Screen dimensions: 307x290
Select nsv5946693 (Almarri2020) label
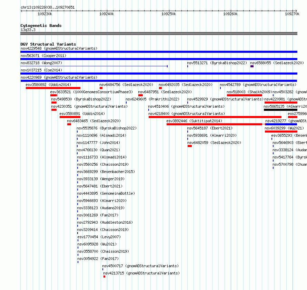coord(102,201)
